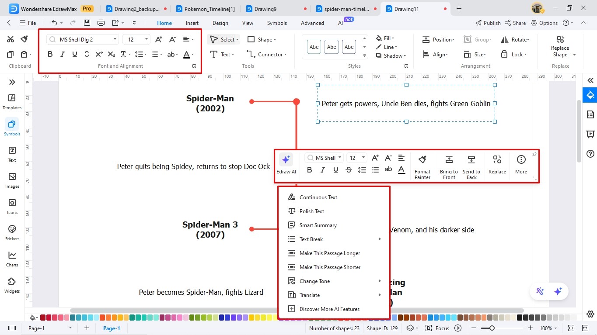The image size is (597, 335).
Task: Open the ribbon text alignment dropdown
Action: (188, 39)
